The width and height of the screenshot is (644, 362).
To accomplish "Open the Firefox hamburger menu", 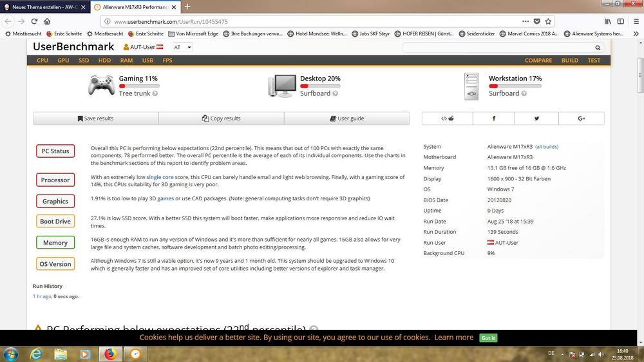I will tap(635, 21).
